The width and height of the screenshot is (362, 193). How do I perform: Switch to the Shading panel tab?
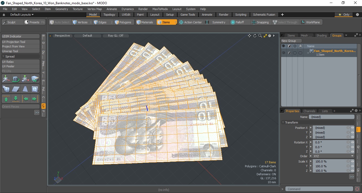click(x=321, y=36)
